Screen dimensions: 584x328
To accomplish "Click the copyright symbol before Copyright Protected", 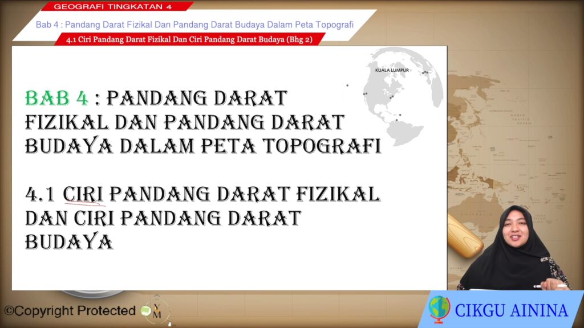I will [8, 311].
